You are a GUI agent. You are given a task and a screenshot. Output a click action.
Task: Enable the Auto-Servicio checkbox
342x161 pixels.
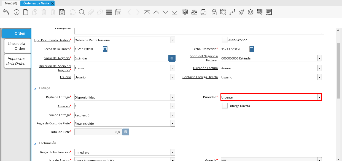[x=225, y=40]
